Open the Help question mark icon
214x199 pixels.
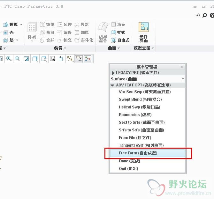pos(212,15)
